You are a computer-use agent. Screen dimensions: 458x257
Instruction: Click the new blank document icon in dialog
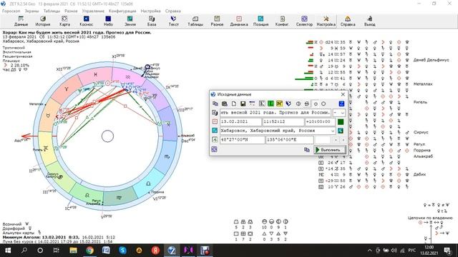point(234,104)
